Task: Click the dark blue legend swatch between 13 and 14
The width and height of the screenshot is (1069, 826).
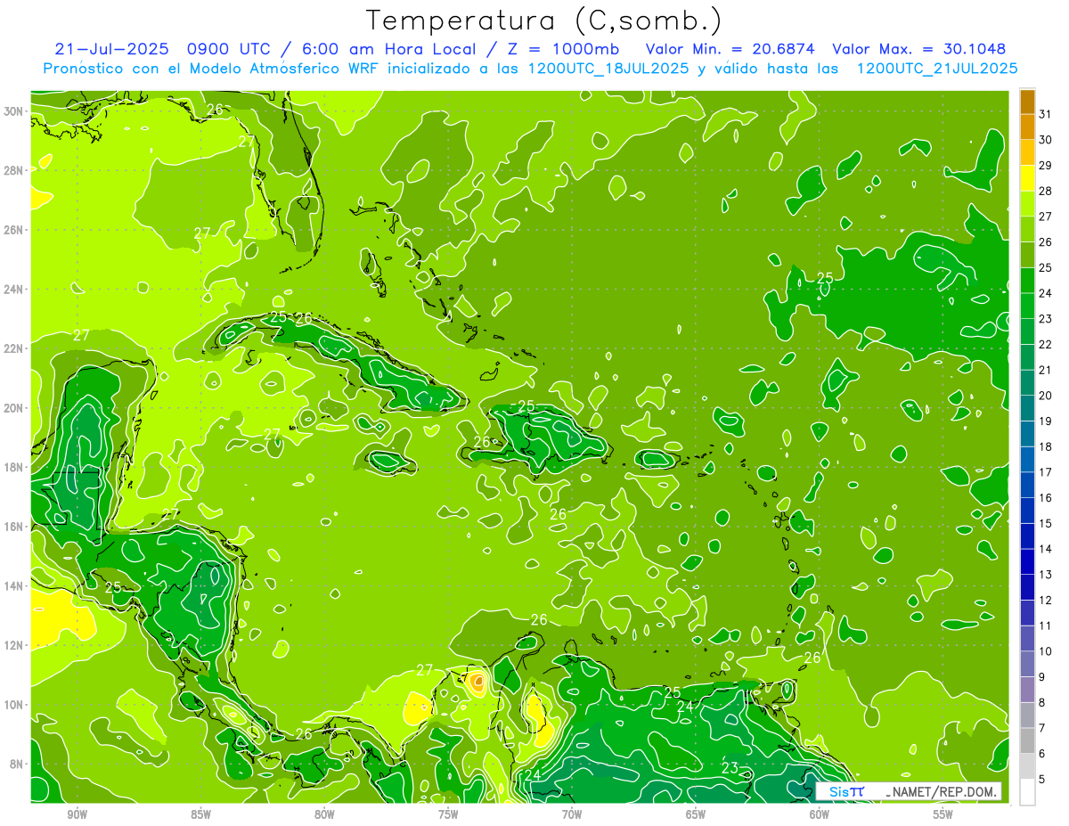Action: coord(1027,561)
